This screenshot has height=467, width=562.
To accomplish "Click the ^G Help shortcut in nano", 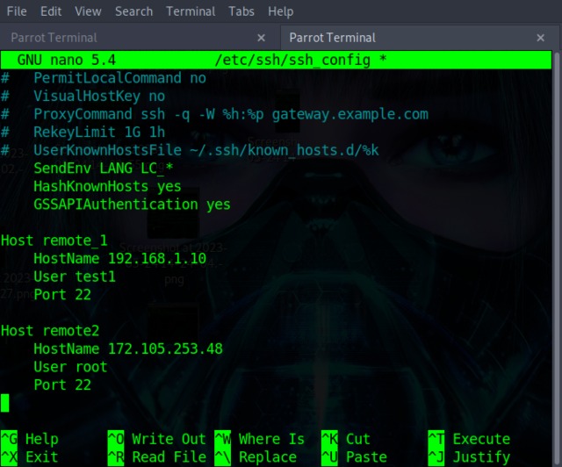I will point(30,439).
